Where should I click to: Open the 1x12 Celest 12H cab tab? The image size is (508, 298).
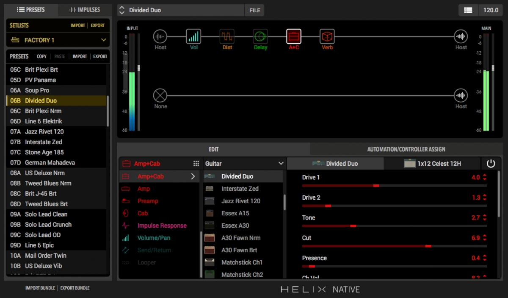[432, 164]
